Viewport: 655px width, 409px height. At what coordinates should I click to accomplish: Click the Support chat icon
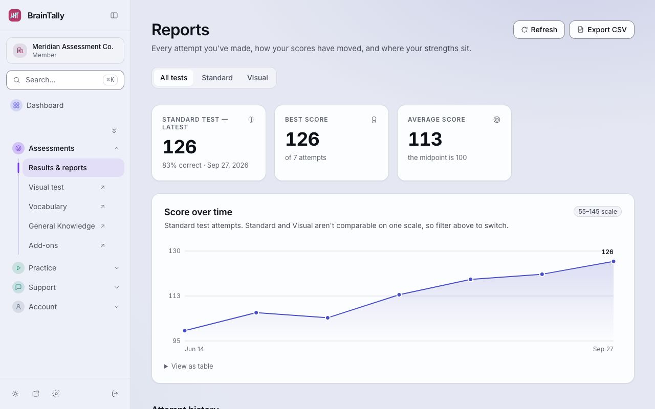pyautogui.click(x=18, y=287)
